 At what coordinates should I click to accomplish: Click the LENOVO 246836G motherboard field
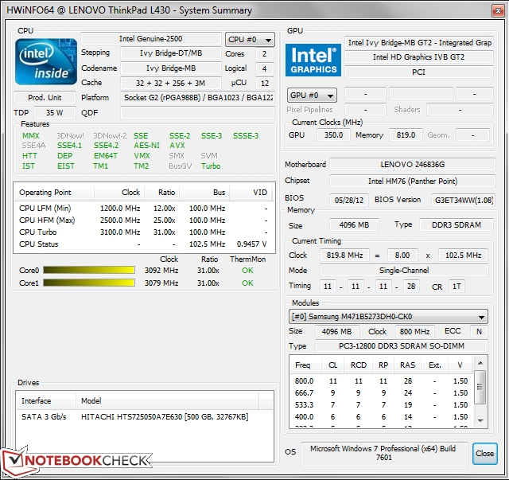(x=413, y=165)
